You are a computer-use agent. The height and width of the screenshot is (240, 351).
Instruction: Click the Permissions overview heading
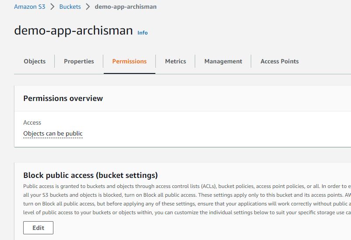63,98
